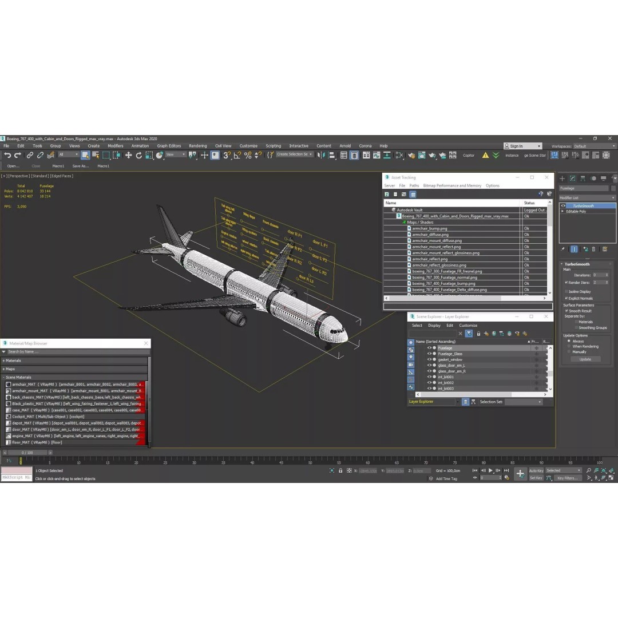The height and width of the screenshot is (618, 618).
Task: Hide the Fuselage_Glass object eye icon
Action: (x=429, y=354)
